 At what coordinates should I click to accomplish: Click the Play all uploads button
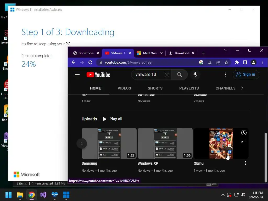pyautogui.click(x=113, y=119)
